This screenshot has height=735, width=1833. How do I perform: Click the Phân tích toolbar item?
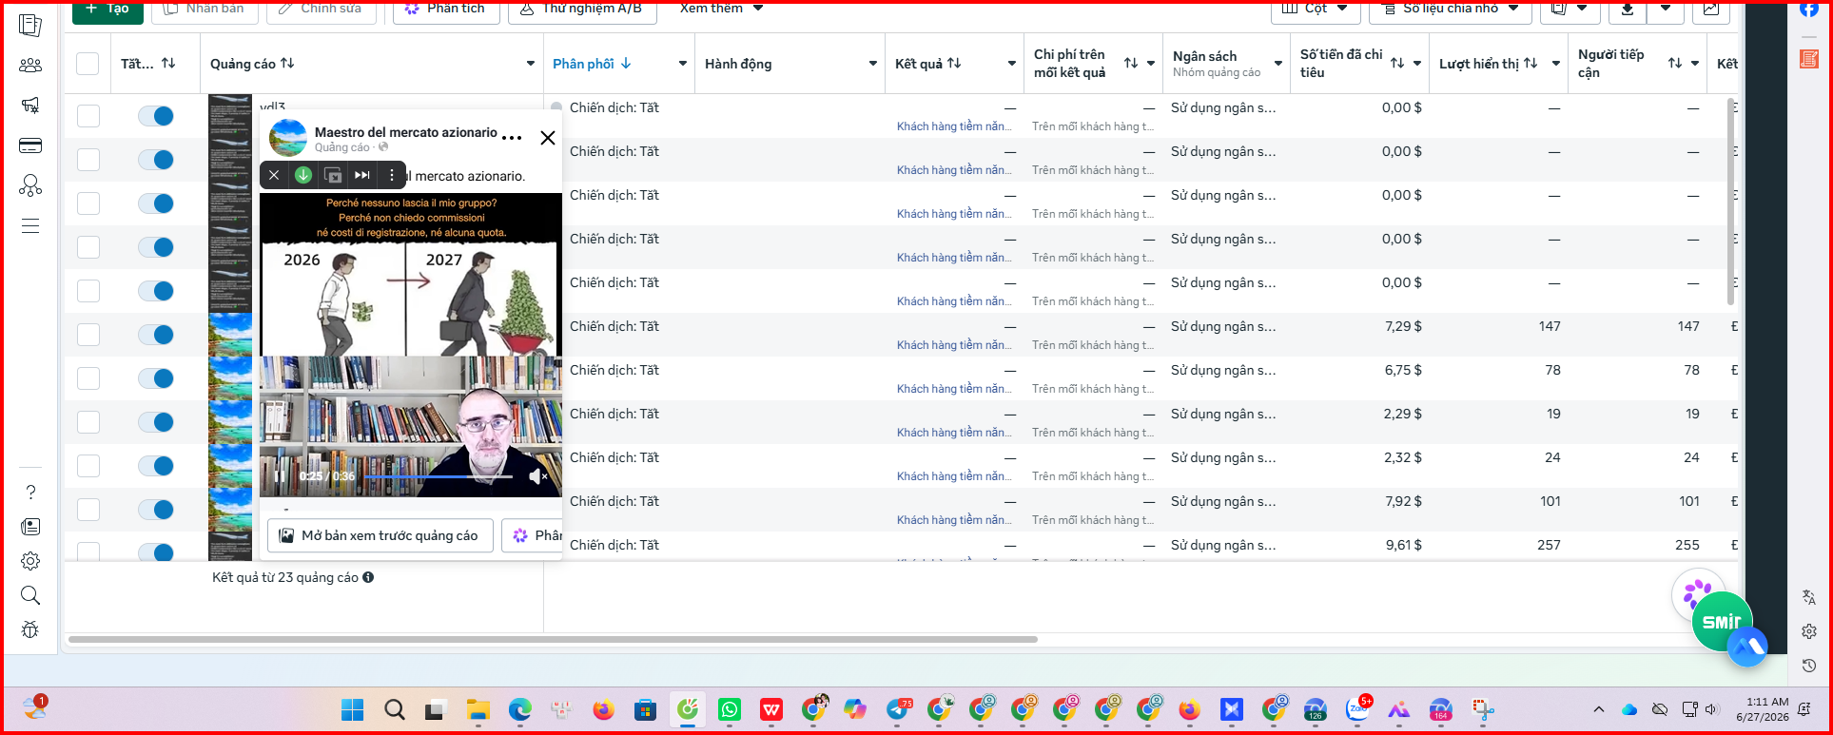(x=446, y=9)
